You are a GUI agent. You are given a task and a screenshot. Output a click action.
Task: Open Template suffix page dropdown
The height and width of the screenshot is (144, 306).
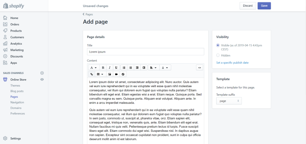point(229,101)
